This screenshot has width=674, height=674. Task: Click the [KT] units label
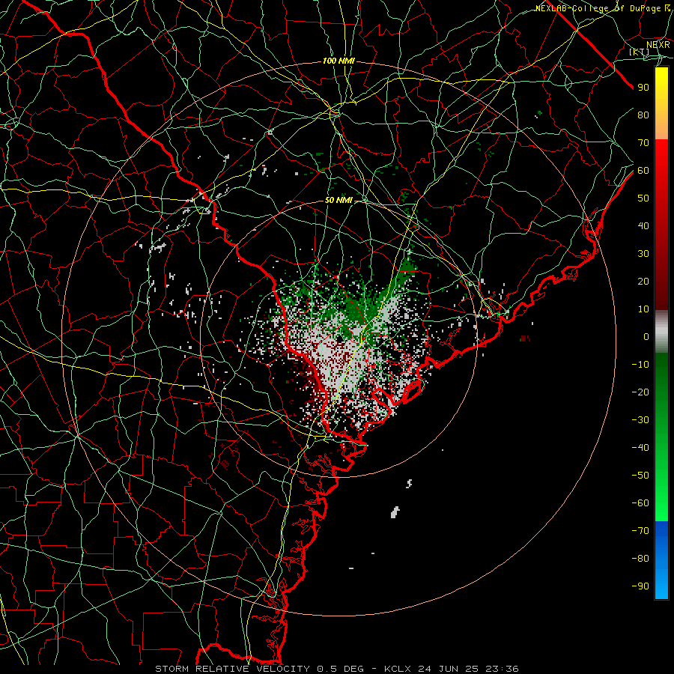[x=640, y=52]
